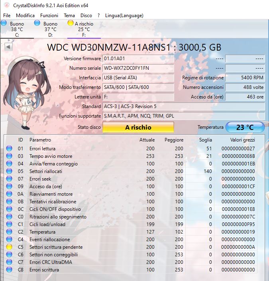Click the Soglia column header
The height and width of the screenshot is (281, 269).
point(206,140)
